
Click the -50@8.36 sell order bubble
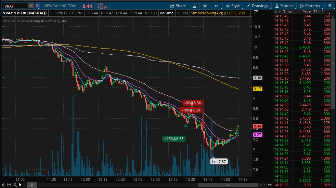(x=193, y=103)
